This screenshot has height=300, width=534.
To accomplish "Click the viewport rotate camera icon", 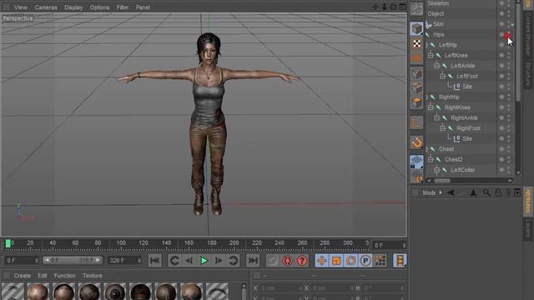I will tap(393, 7).
